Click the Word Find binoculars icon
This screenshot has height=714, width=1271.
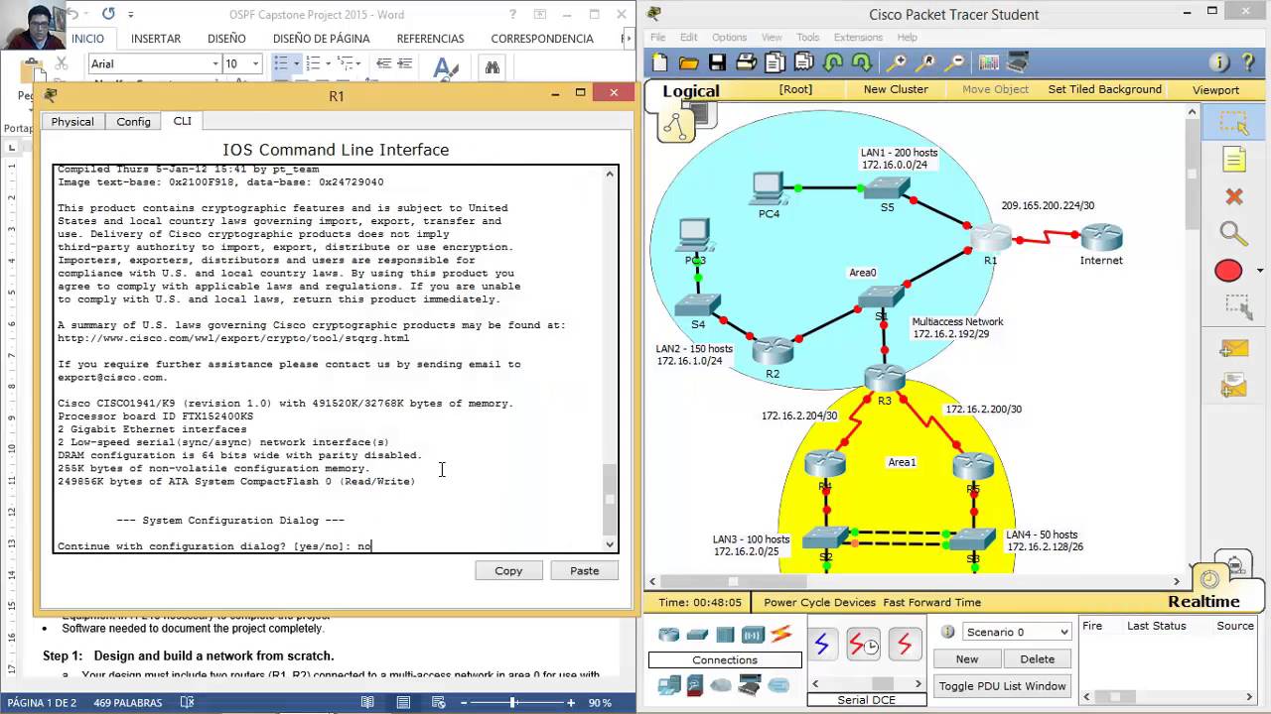coord(492,67)
